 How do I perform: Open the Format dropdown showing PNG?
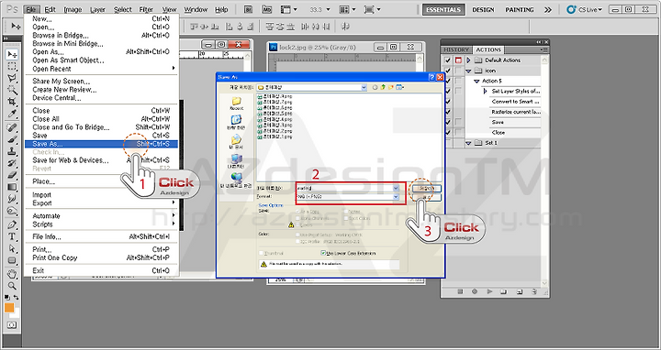[x=396, y=196]
